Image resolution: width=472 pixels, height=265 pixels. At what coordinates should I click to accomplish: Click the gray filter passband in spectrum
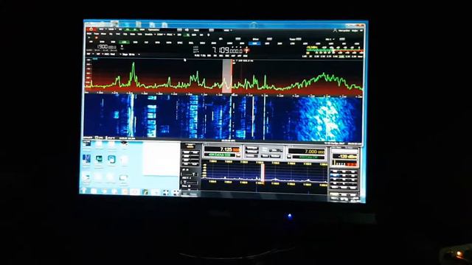(x=227, y=76)
